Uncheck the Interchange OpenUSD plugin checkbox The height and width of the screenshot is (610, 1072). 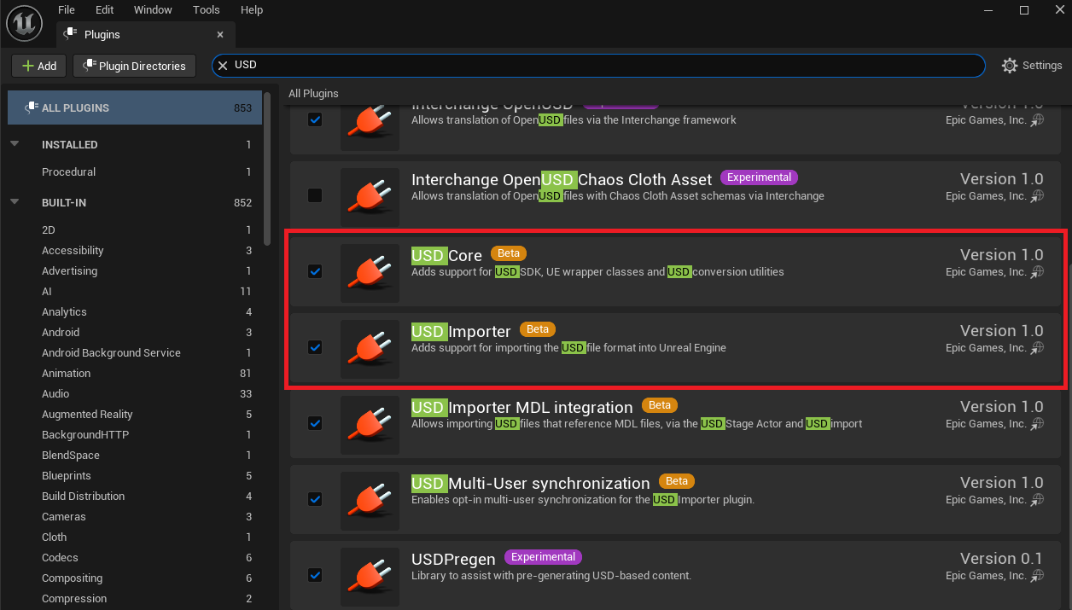[315, 119]
